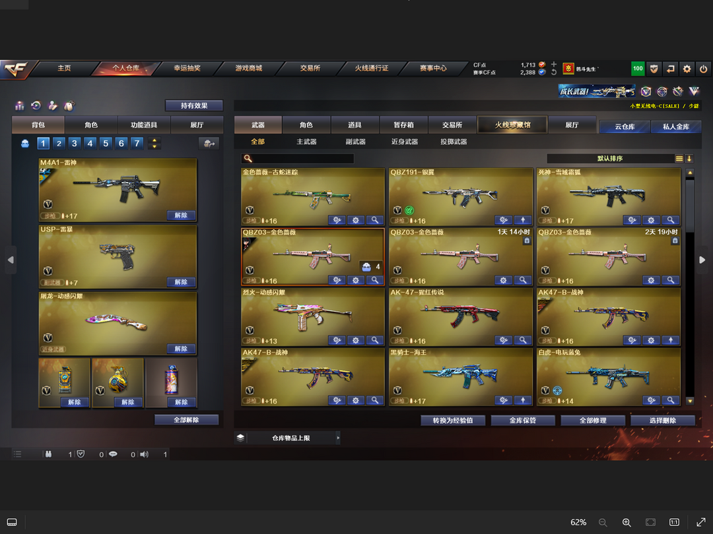The height and width of the screenshot is (534, 713).
Task: Click the 成长武器 banner
Action: coord(597,91)
